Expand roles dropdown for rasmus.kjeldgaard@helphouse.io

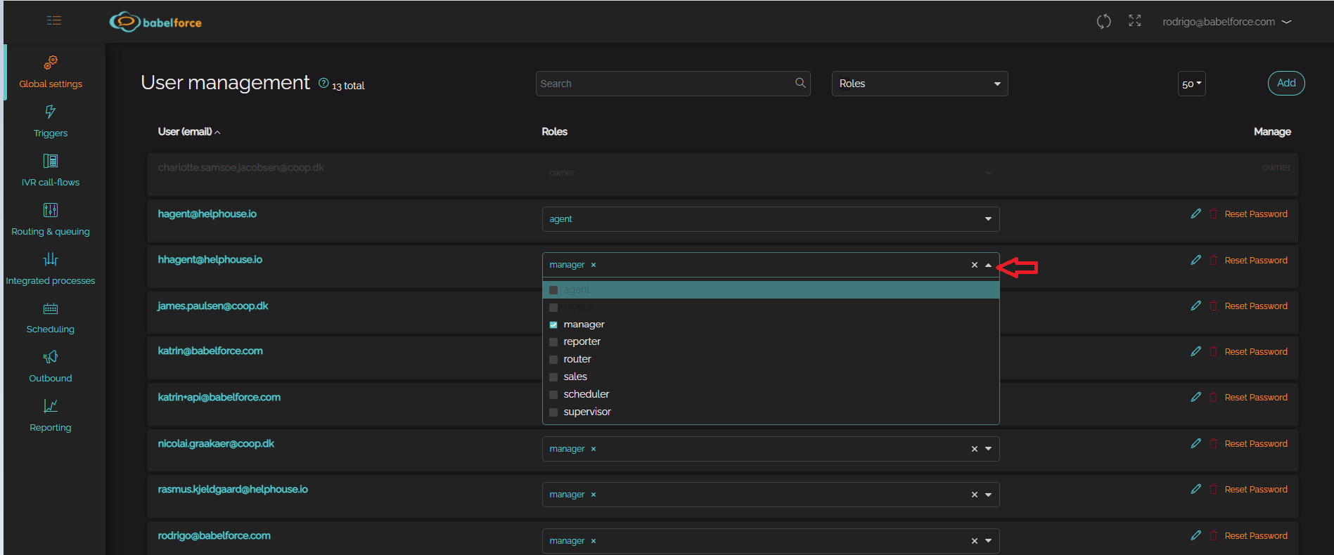click(988, 495)
